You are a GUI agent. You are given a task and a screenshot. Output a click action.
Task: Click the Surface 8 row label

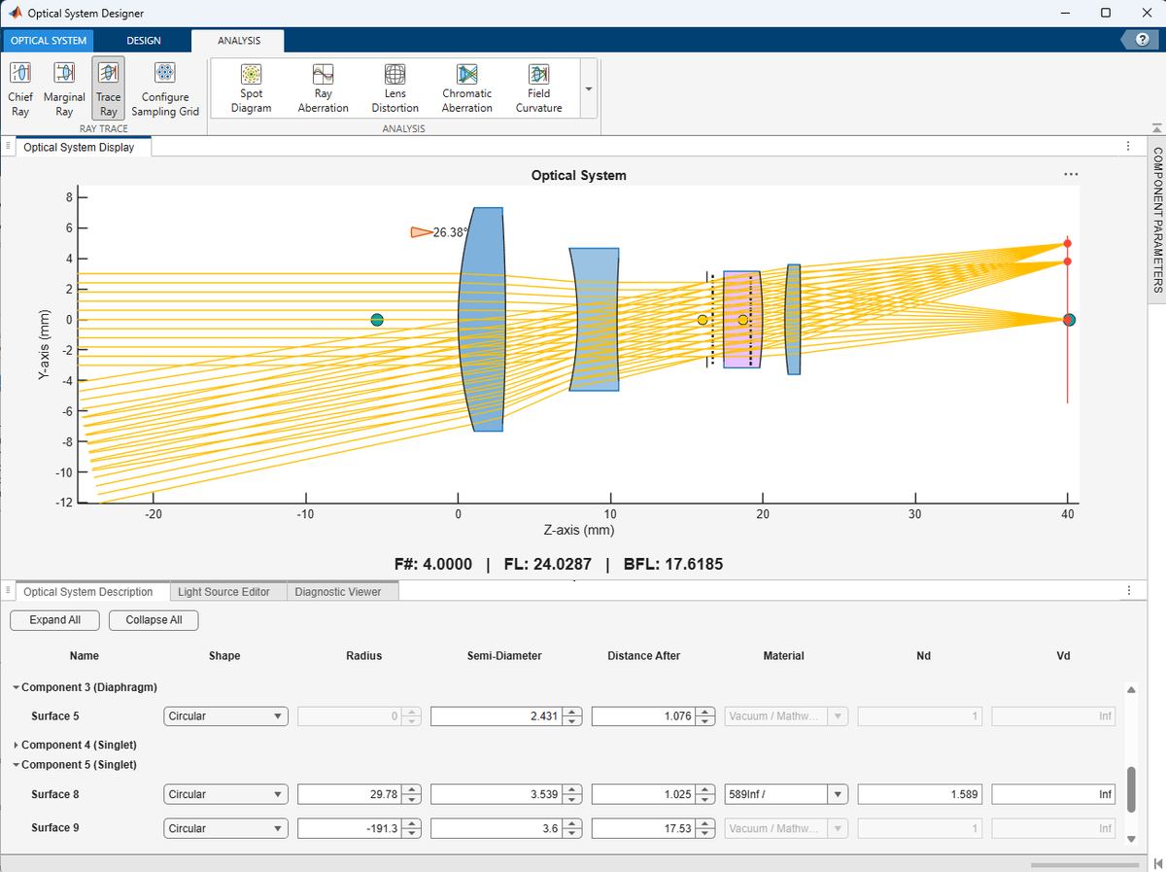[x=56, y=794]
